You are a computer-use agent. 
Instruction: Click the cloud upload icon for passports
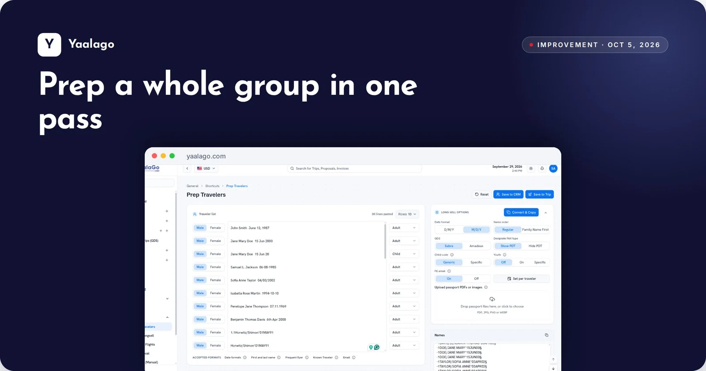click(x=492, y=299)
